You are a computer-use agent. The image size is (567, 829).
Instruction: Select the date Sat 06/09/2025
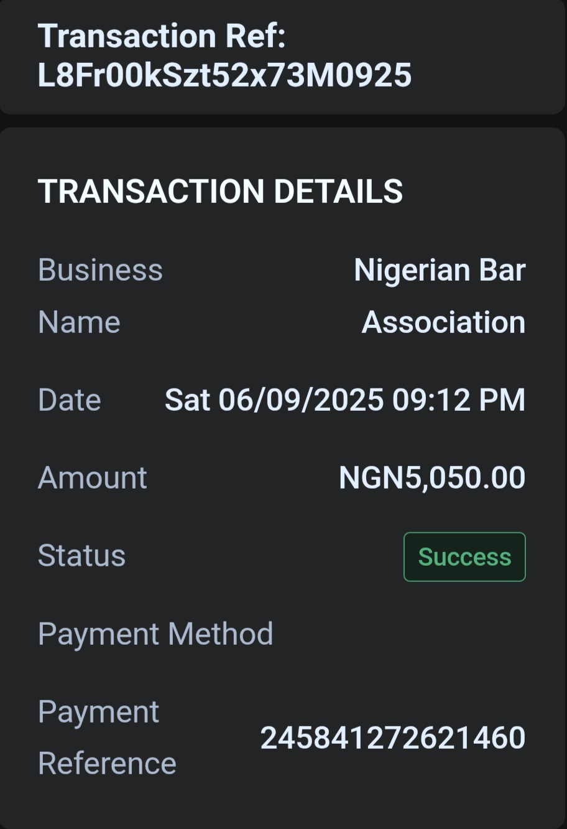click(x=274, y=400)
